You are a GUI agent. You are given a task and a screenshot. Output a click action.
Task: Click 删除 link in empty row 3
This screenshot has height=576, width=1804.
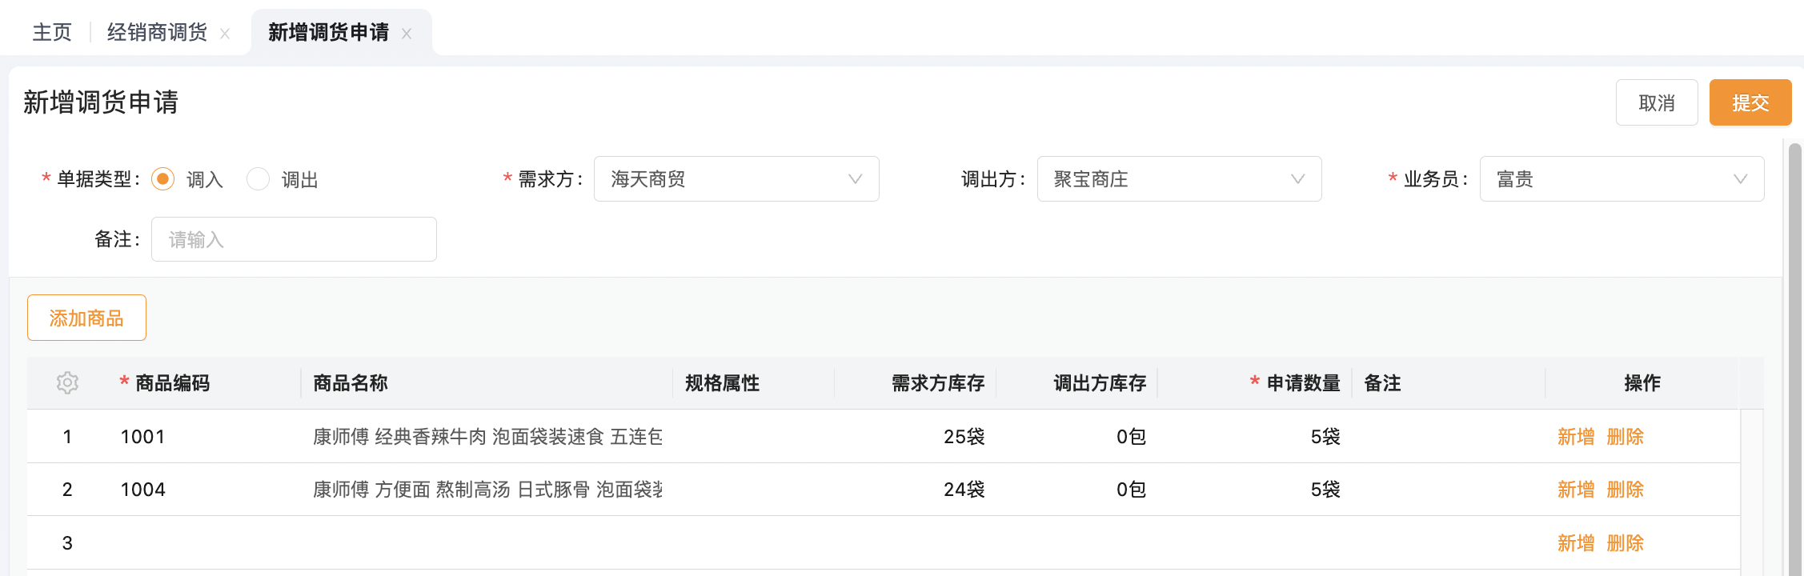(x=1625, y=543)
